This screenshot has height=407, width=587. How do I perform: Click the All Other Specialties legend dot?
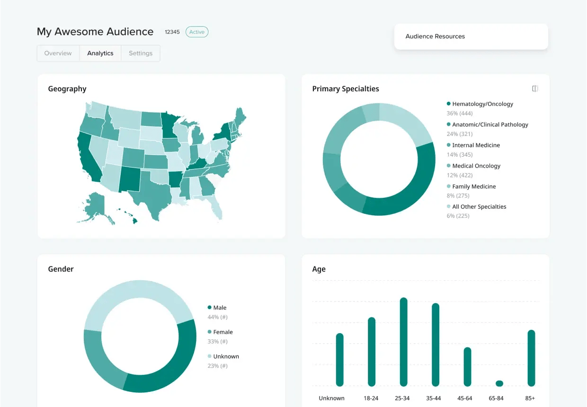coord(448,207)
